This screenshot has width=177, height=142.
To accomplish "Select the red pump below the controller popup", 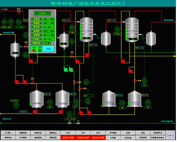I will pos(31,61).
